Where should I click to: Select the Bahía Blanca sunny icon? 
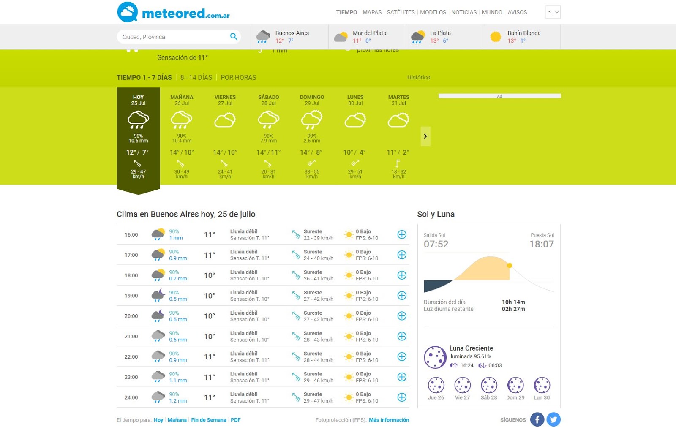coord(495,37)
